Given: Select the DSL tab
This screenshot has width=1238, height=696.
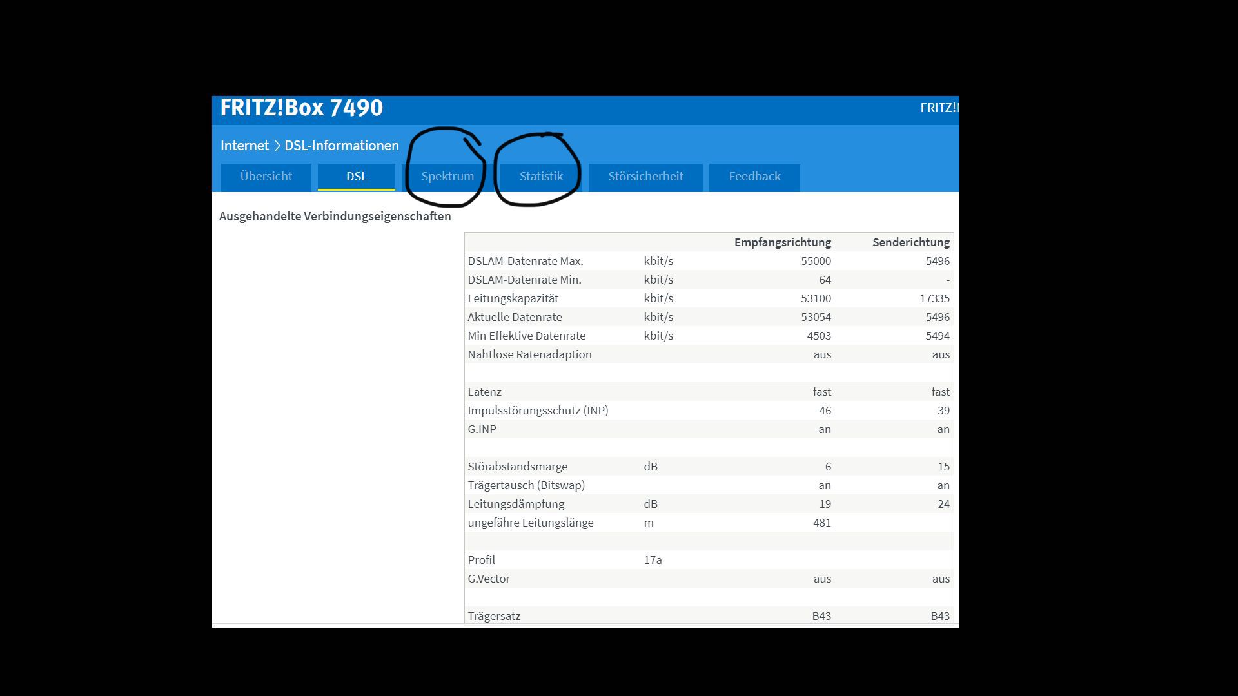Looking at the screenshot, I should pyautogui.click(x=356, y=177).
